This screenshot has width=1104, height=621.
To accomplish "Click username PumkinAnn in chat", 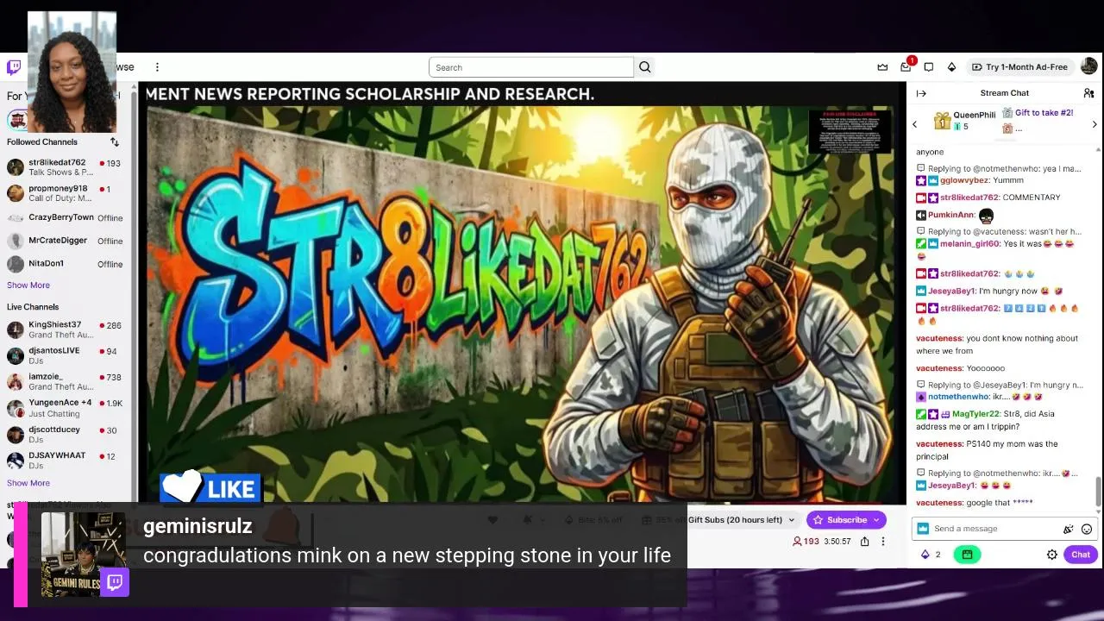I will [x=951, y=216].
